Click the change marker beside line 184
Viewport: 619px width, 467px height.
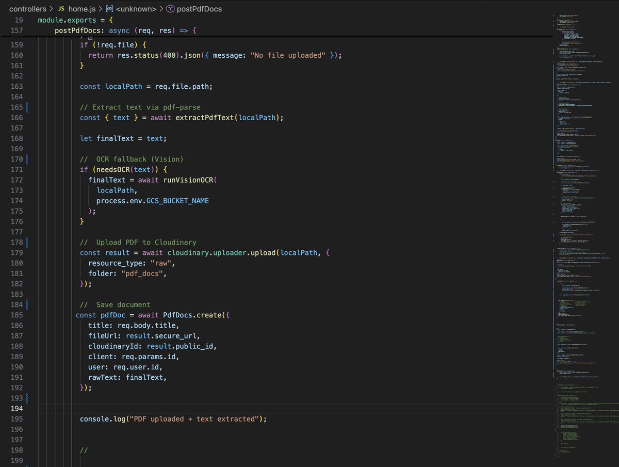click(x=26, y=304)
